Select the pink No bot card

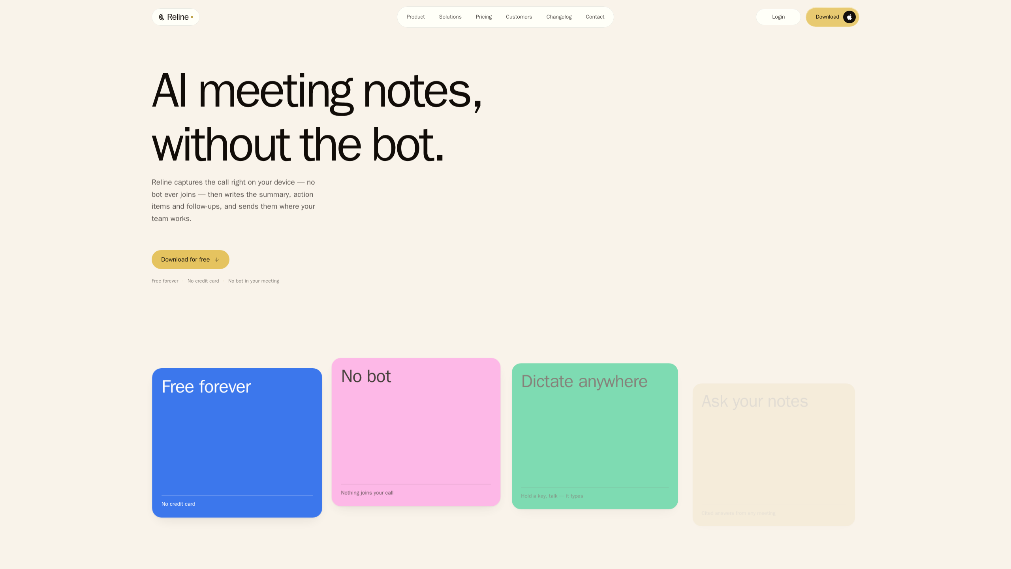coord(416,432)
